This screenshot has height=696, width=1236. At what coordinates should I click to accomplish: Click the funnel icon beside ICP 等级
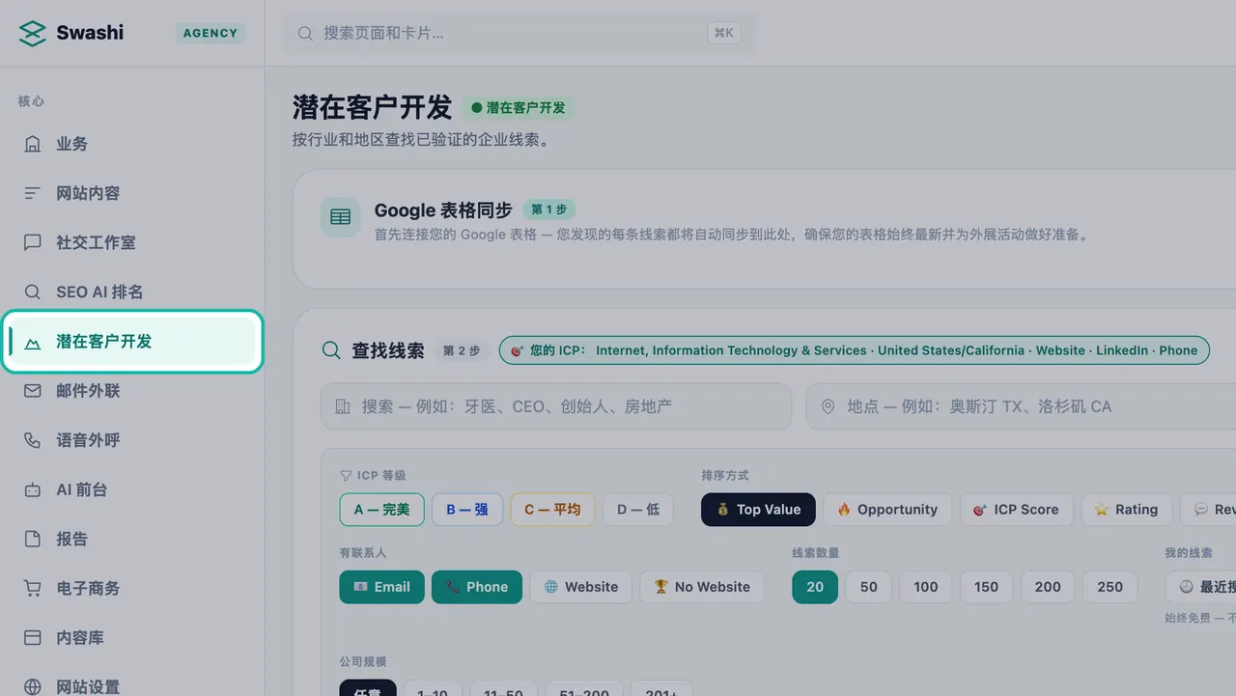click(x=346, y=476)
